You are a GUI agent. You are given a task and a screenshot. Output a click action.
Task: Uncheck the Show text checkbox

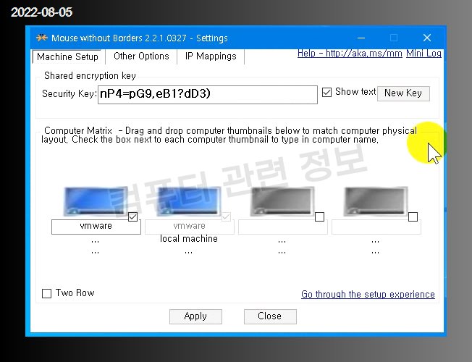[326, 92]
